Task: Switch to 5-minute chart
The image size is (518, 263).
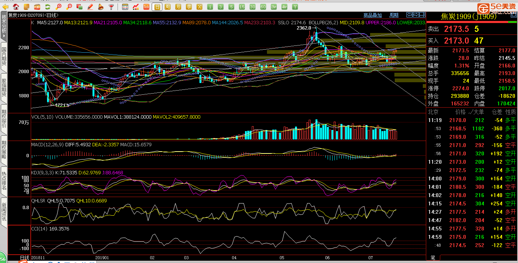Action: click(231, 7)
